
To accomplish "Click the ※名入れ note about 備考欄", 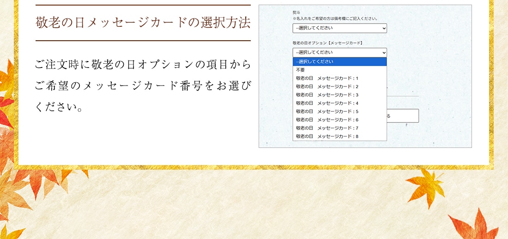I will (335, 19).
